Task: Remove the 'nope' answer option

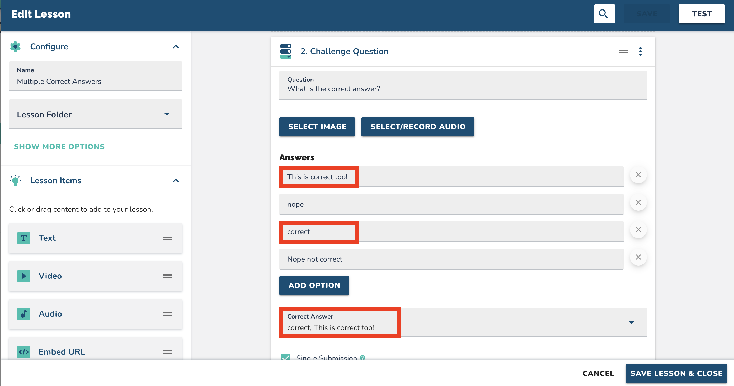Action: click(638, 202)
